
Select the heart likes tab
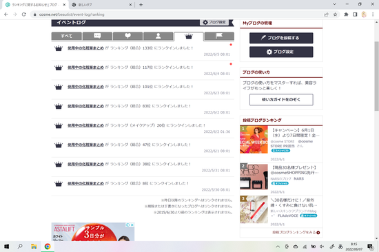(x=127, y=36)
